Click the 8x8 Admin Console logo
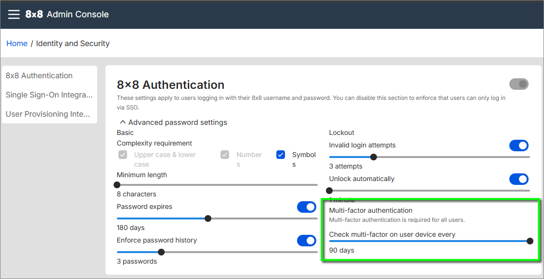The width and height of the screenshot is (544, 279). coord(67,14)
